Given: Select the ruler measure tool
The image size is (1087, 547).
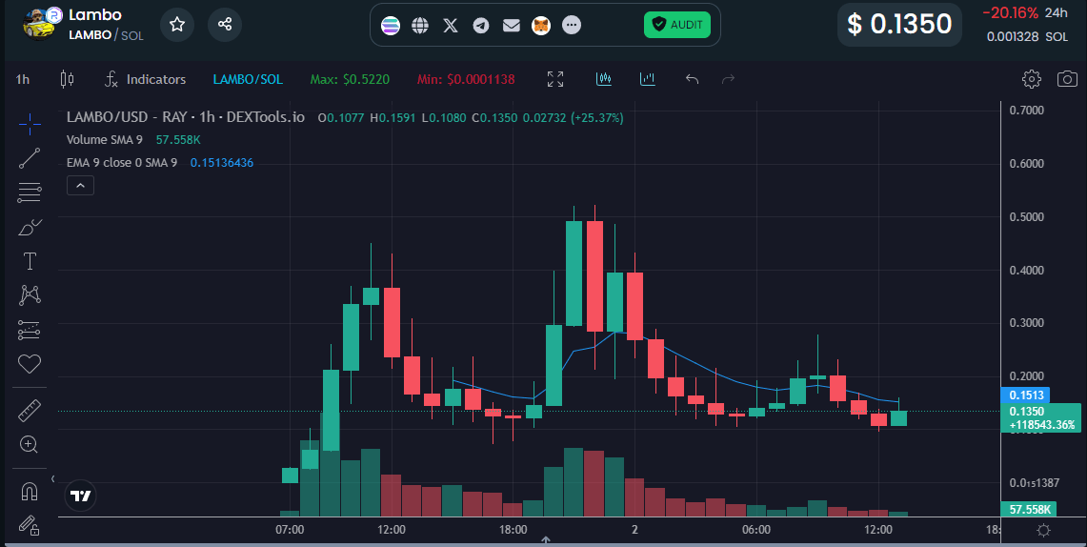Looking at the screenshot, I should 30,411.
